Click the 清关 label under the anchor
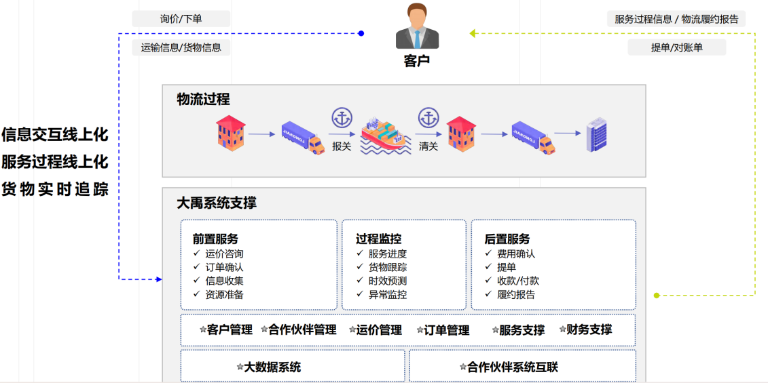768x383 pixels. click(428, 146)
